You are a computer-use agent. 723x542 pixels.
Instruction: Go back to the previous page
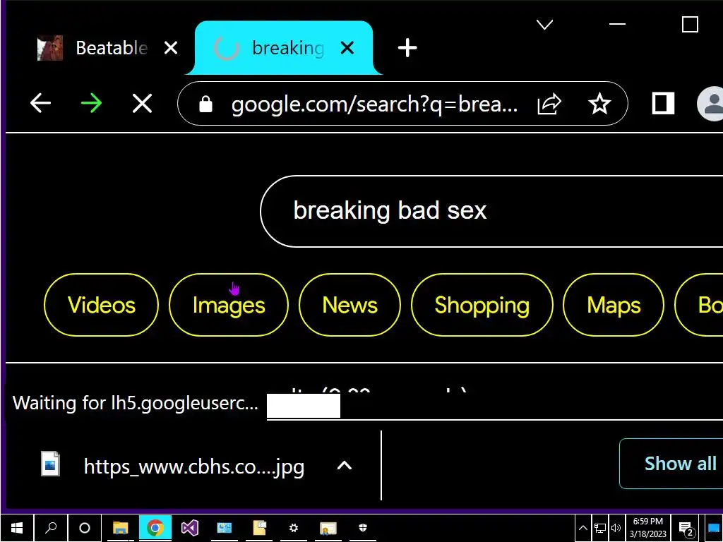tap(40, 103)
